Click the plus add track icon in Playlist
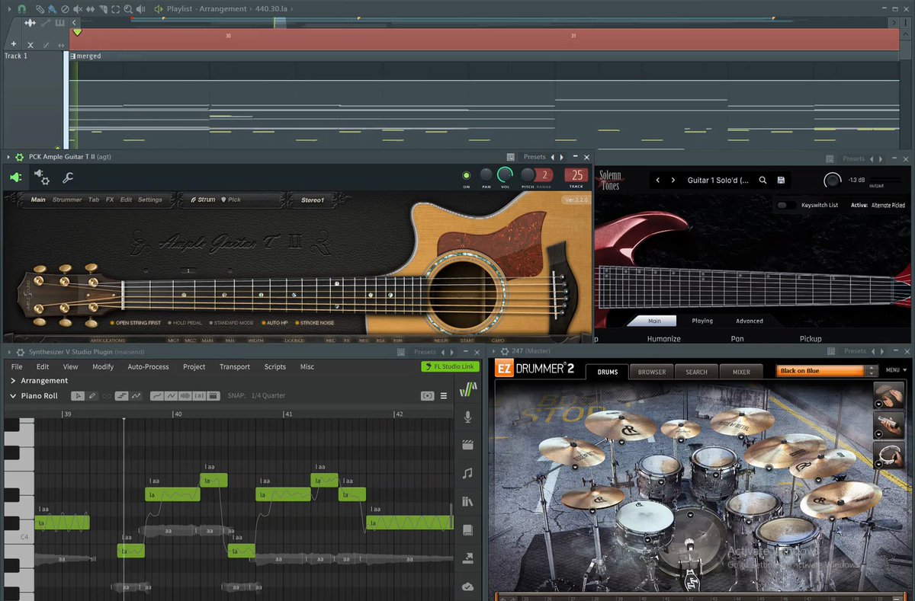 click(14, 44)
